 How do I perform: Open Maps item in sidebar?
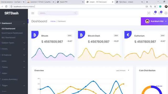coord(4,73)
